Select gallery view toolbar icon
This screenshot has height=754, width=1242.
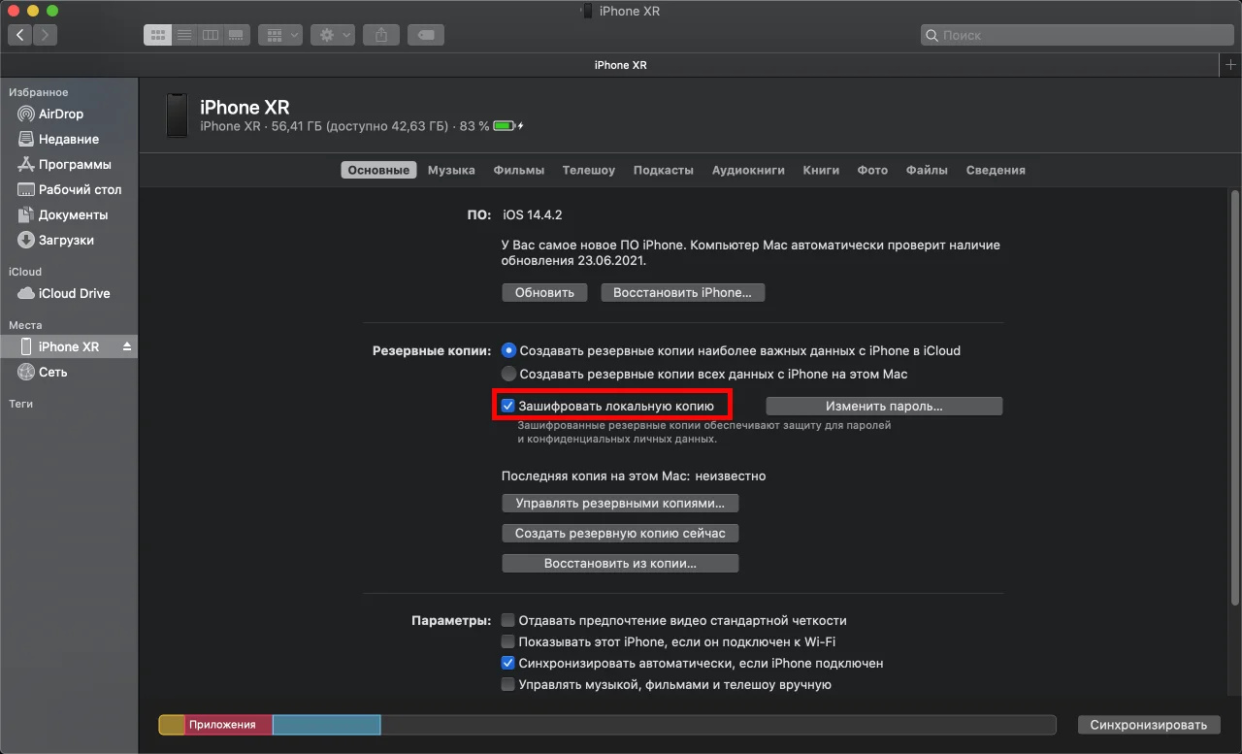pyautogui.click(x=236, y=35)
